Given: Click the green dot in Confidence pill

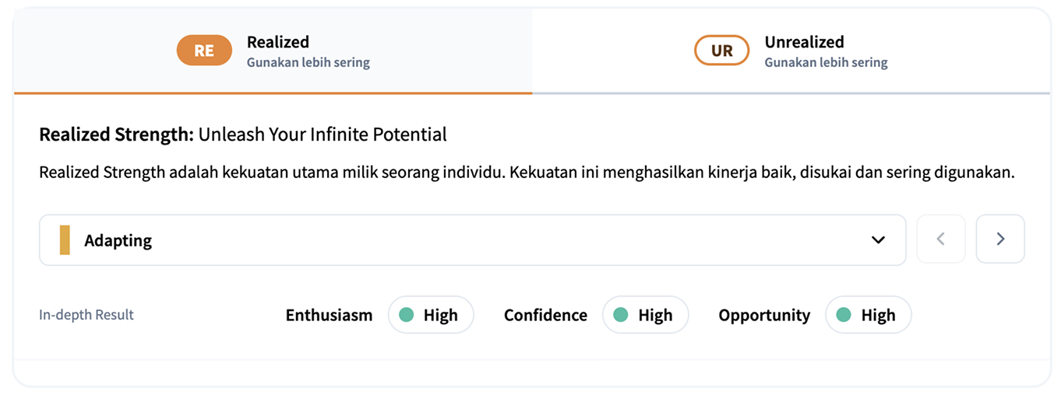Looking at the screenshot, I should tap(620, 315).
